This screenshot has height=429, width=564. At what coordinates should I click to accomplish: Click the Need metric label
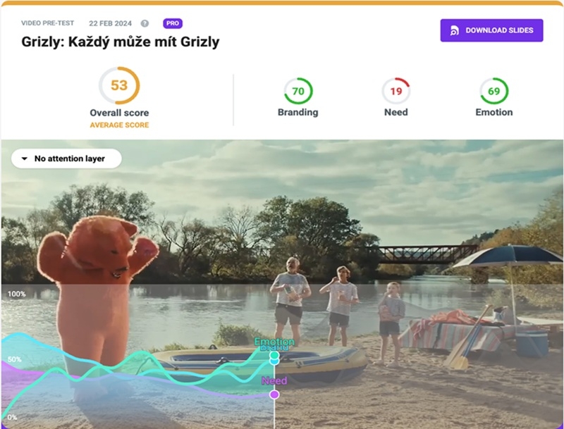coord(396,113)
